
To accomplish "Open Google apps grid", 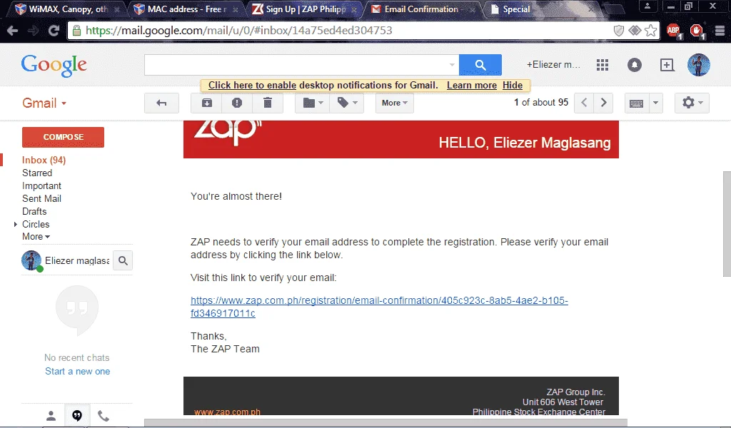I will click(603, 65).
